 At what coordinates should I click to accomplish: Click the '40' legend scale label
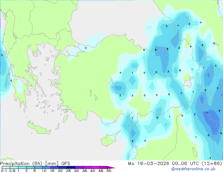click(x=93, y=171)
